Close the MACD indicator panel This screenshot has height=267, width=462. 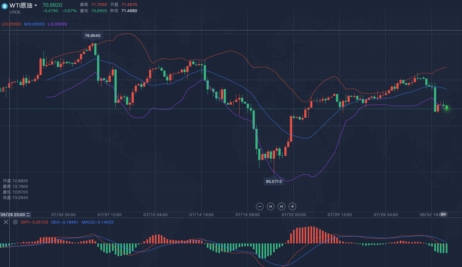[6, 222]
